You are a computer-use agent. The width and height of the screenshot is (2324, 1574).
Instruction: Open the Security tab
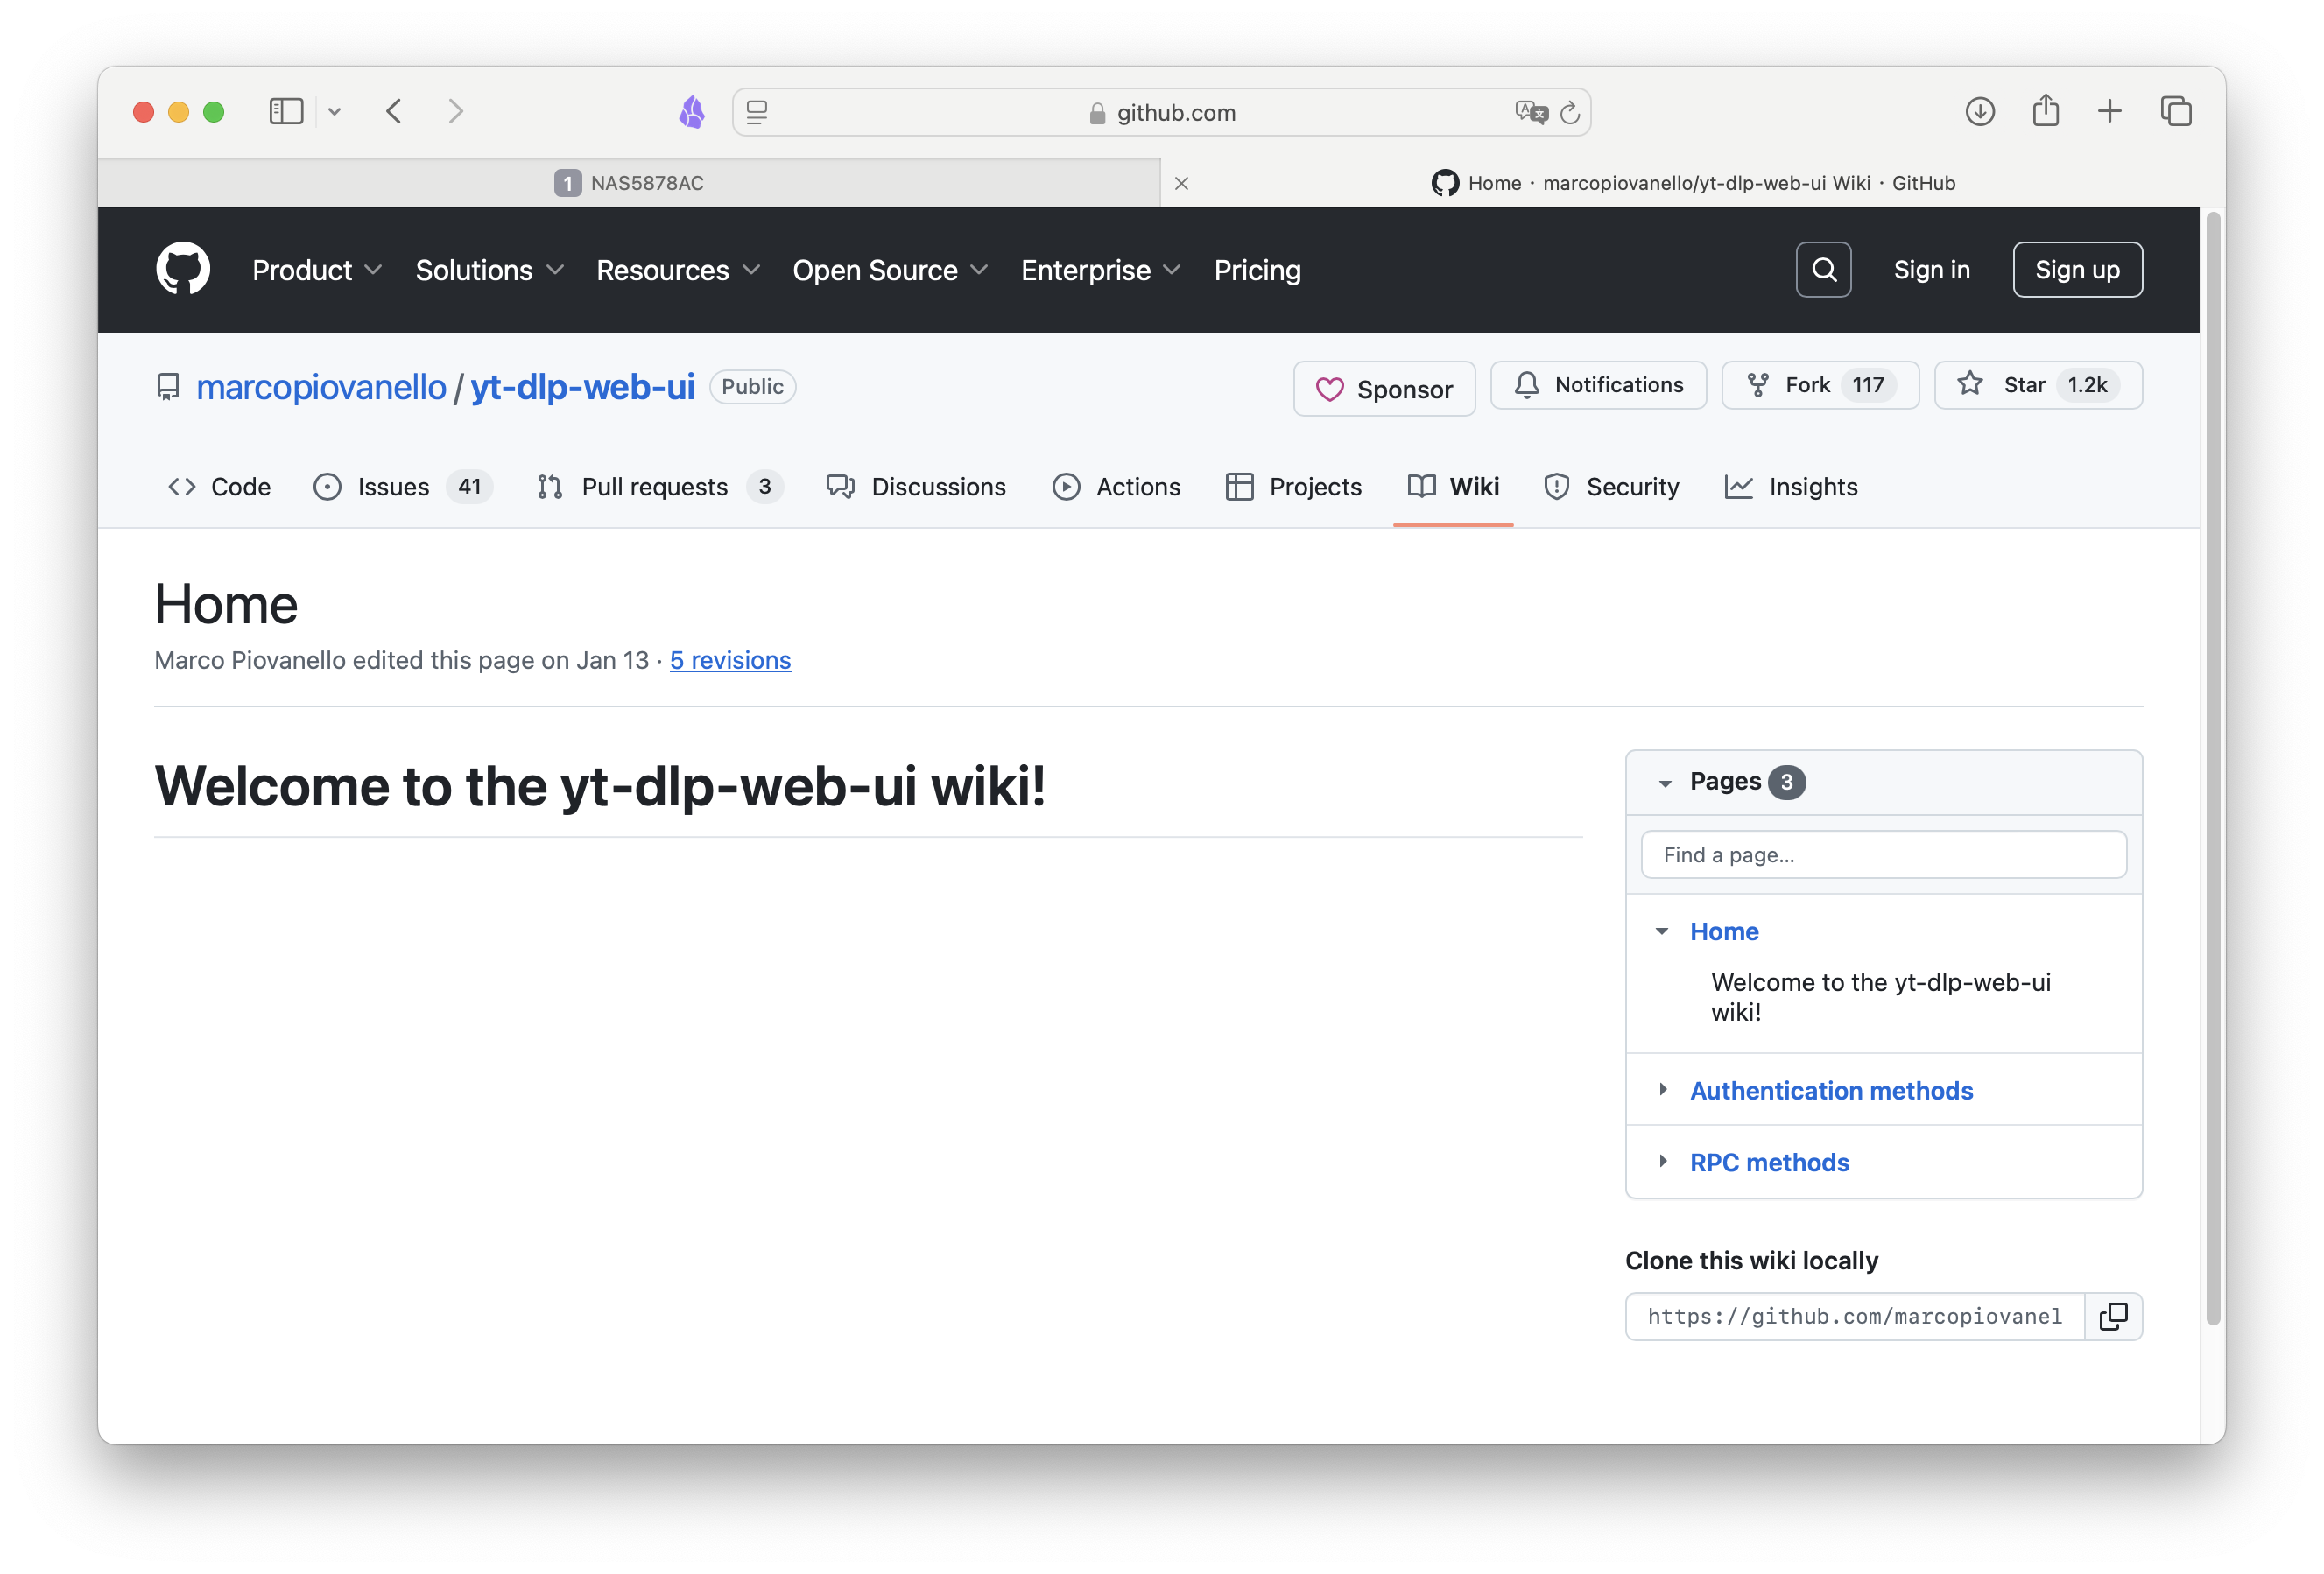tap(1611, 487)
